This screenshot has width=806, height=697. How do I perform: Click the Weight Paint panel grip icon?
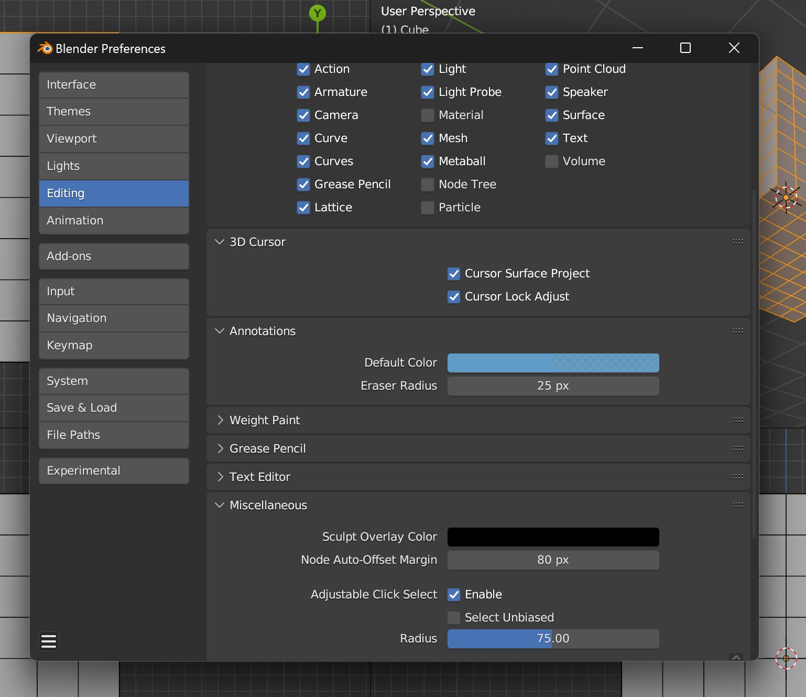point(737,420)
